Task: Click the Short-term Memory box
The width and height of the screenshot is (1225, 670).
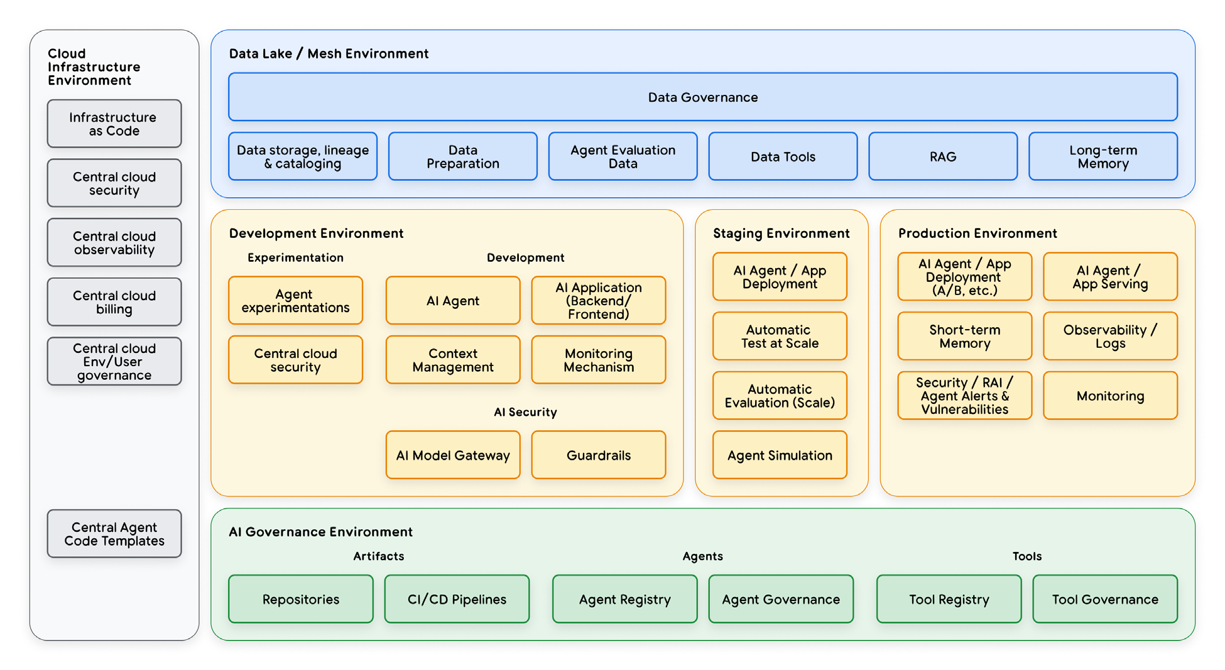Action: (x=964, y=337)
